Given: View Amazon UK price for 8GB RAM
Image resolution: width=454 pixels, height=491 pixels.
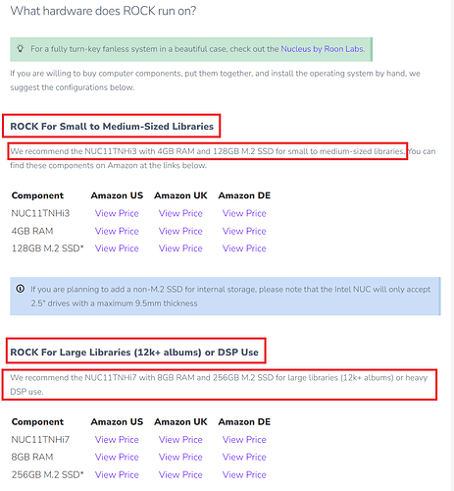Looking at the screenshot, I should pyautogui.click(x=180, y=457).
